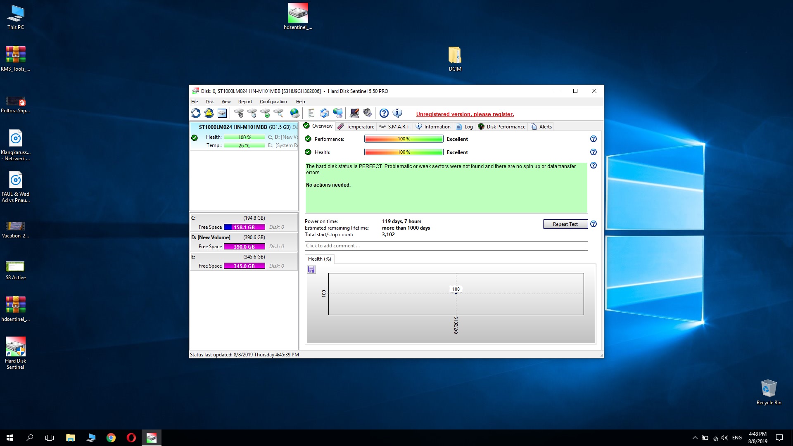The image size is (793, 446).
Task: Click the disk with green checkmark icon
Action: click(266, 113)
